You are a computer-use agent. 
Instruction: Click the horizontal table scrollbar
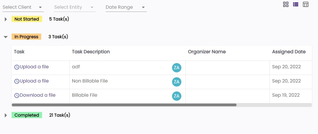click(x=124, y=105)
